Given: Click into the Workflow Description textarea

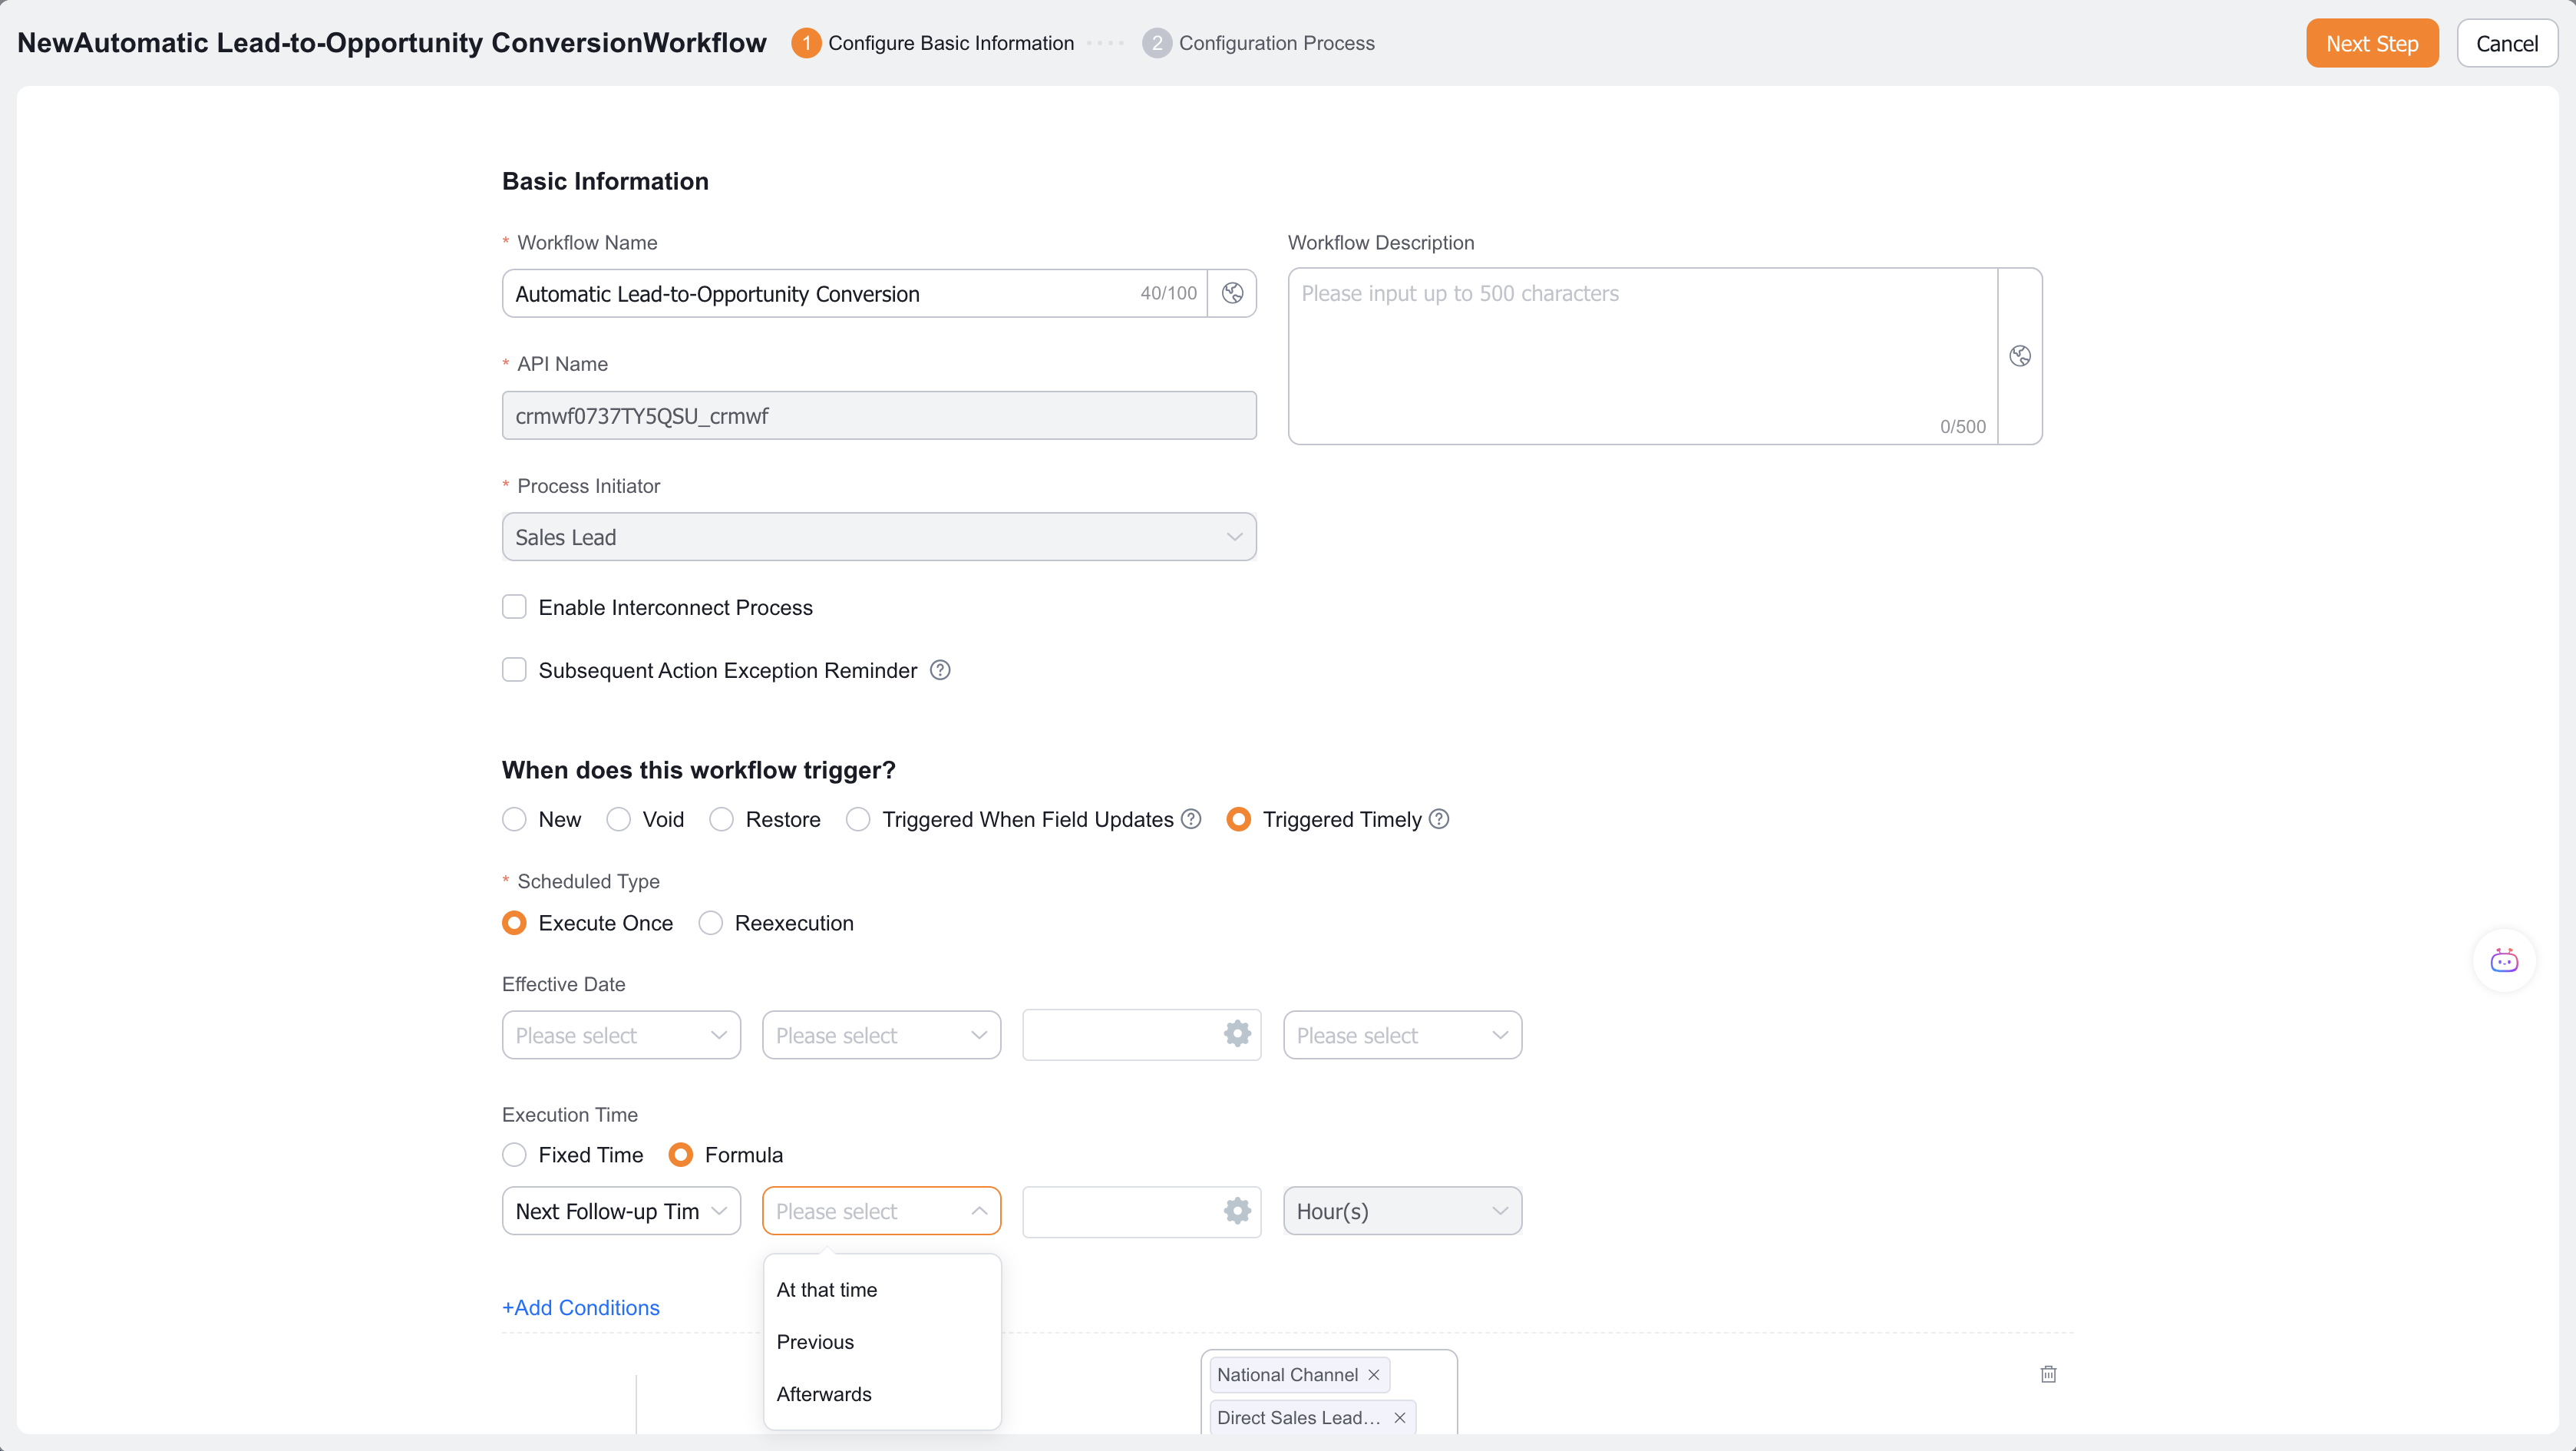Looking at the screenshot, I should pos(1643,356).
